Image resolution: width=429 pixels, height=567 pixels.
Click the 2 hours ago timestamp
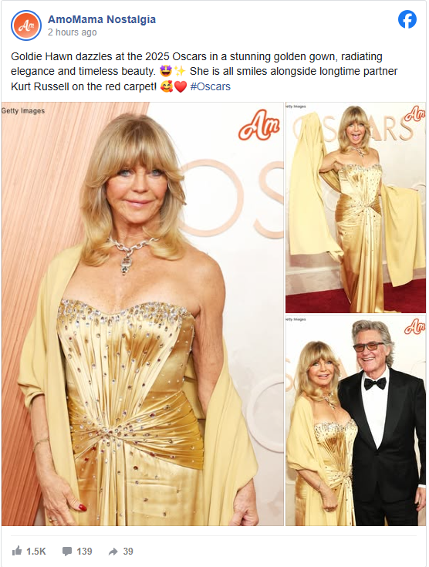tap(73, 32)
